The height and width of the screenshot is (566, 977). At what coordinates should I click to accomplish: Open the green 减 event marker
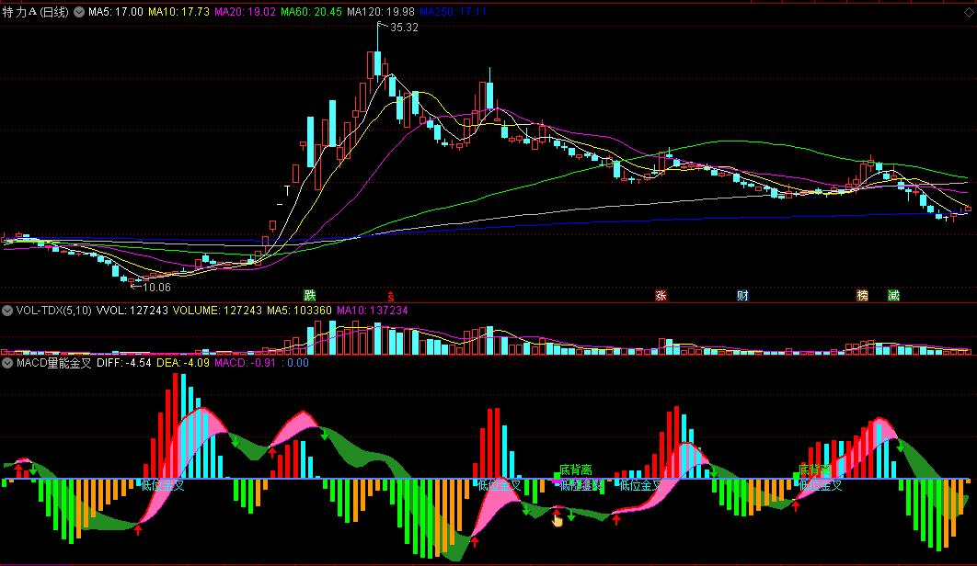(893, 295)
